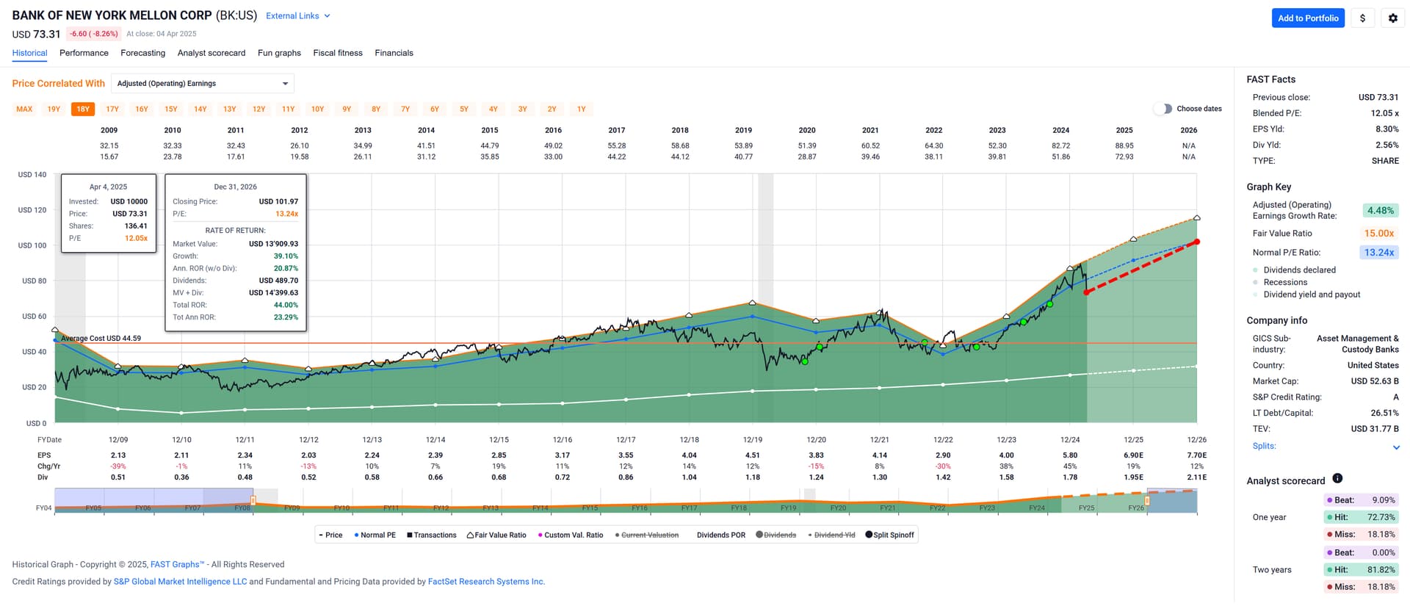The height and width of the screenshot is (606, 1410).
Task: Select the 3Y time range
Action: 523,109
